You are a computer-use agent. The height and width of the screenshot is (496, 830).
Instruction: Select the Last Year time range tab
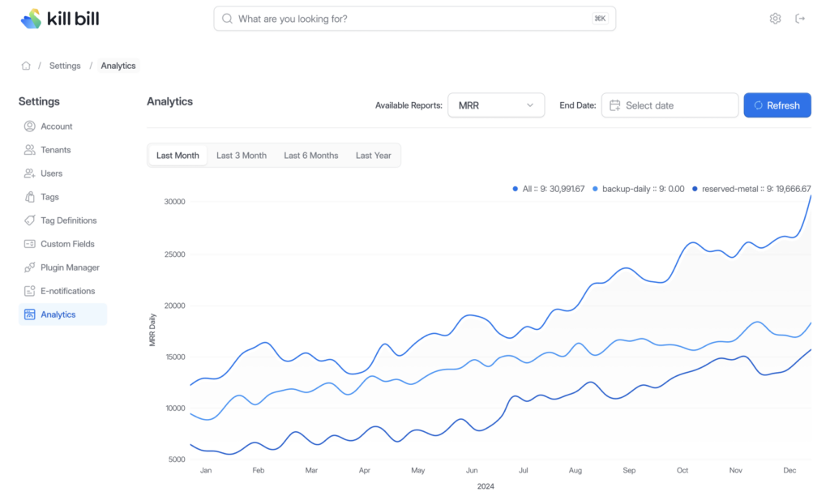pyautogui.click(x=373, y=155)
